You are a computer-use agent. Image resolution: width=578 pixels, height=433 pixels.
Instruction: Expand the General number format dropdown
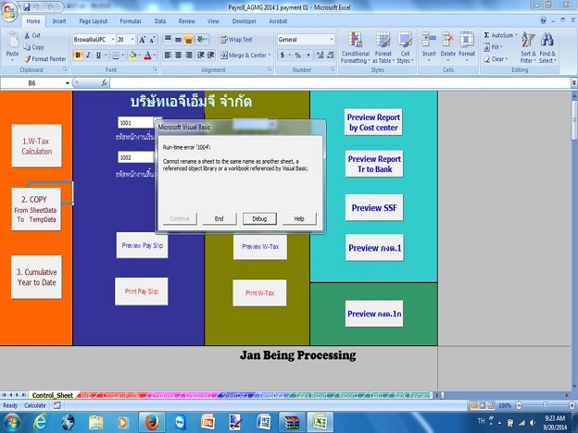(331, 40)
